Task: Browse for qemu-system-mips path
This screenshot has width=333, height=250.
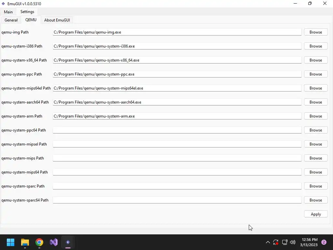Action: (315, 158)
